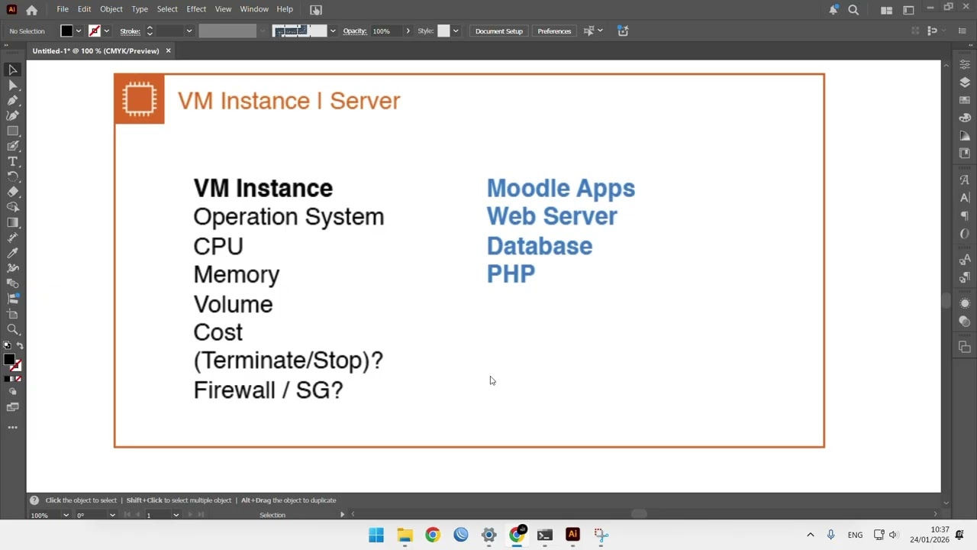Open the Type menu

140,9
